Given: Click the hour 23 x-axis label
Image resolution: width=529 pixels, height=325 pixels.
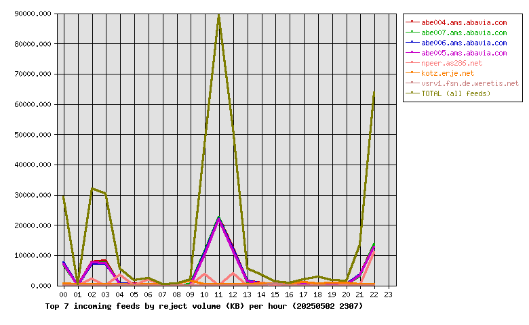Looking at the screenshot, I should [388, 295].
